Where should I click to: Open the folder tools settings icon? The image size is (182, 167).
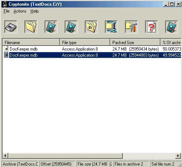(x=131, y=27)
